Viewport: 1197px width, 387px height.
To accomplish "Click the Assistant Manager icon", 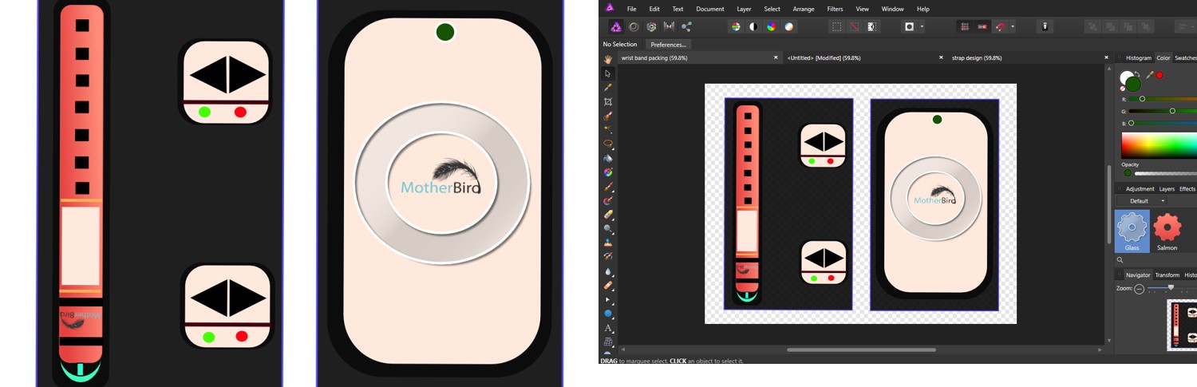I will [x=1045, y=26].
